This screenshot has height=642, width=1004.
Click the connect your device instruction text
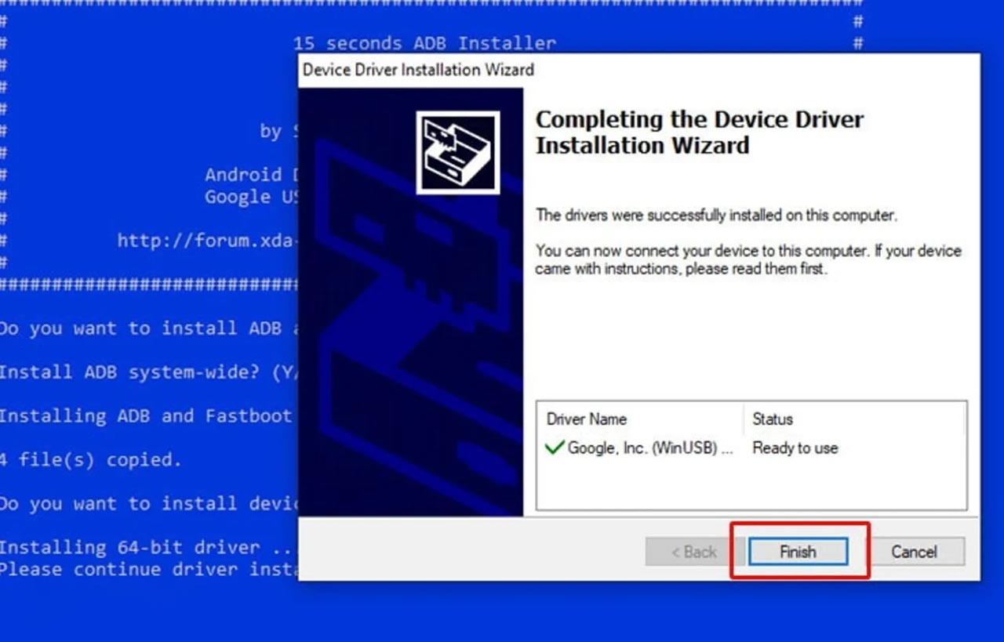pos(748,259)
